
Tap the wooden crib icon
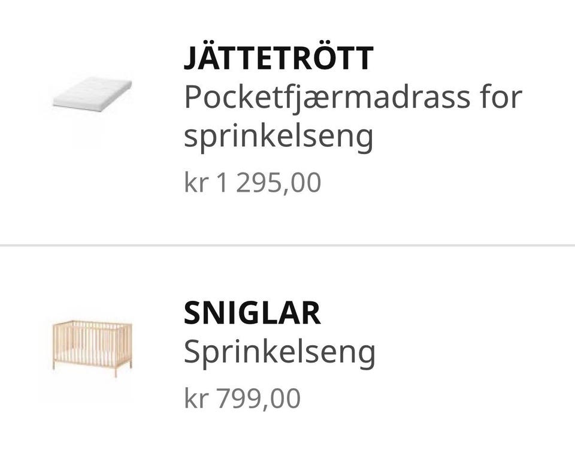tap(92, 348)
